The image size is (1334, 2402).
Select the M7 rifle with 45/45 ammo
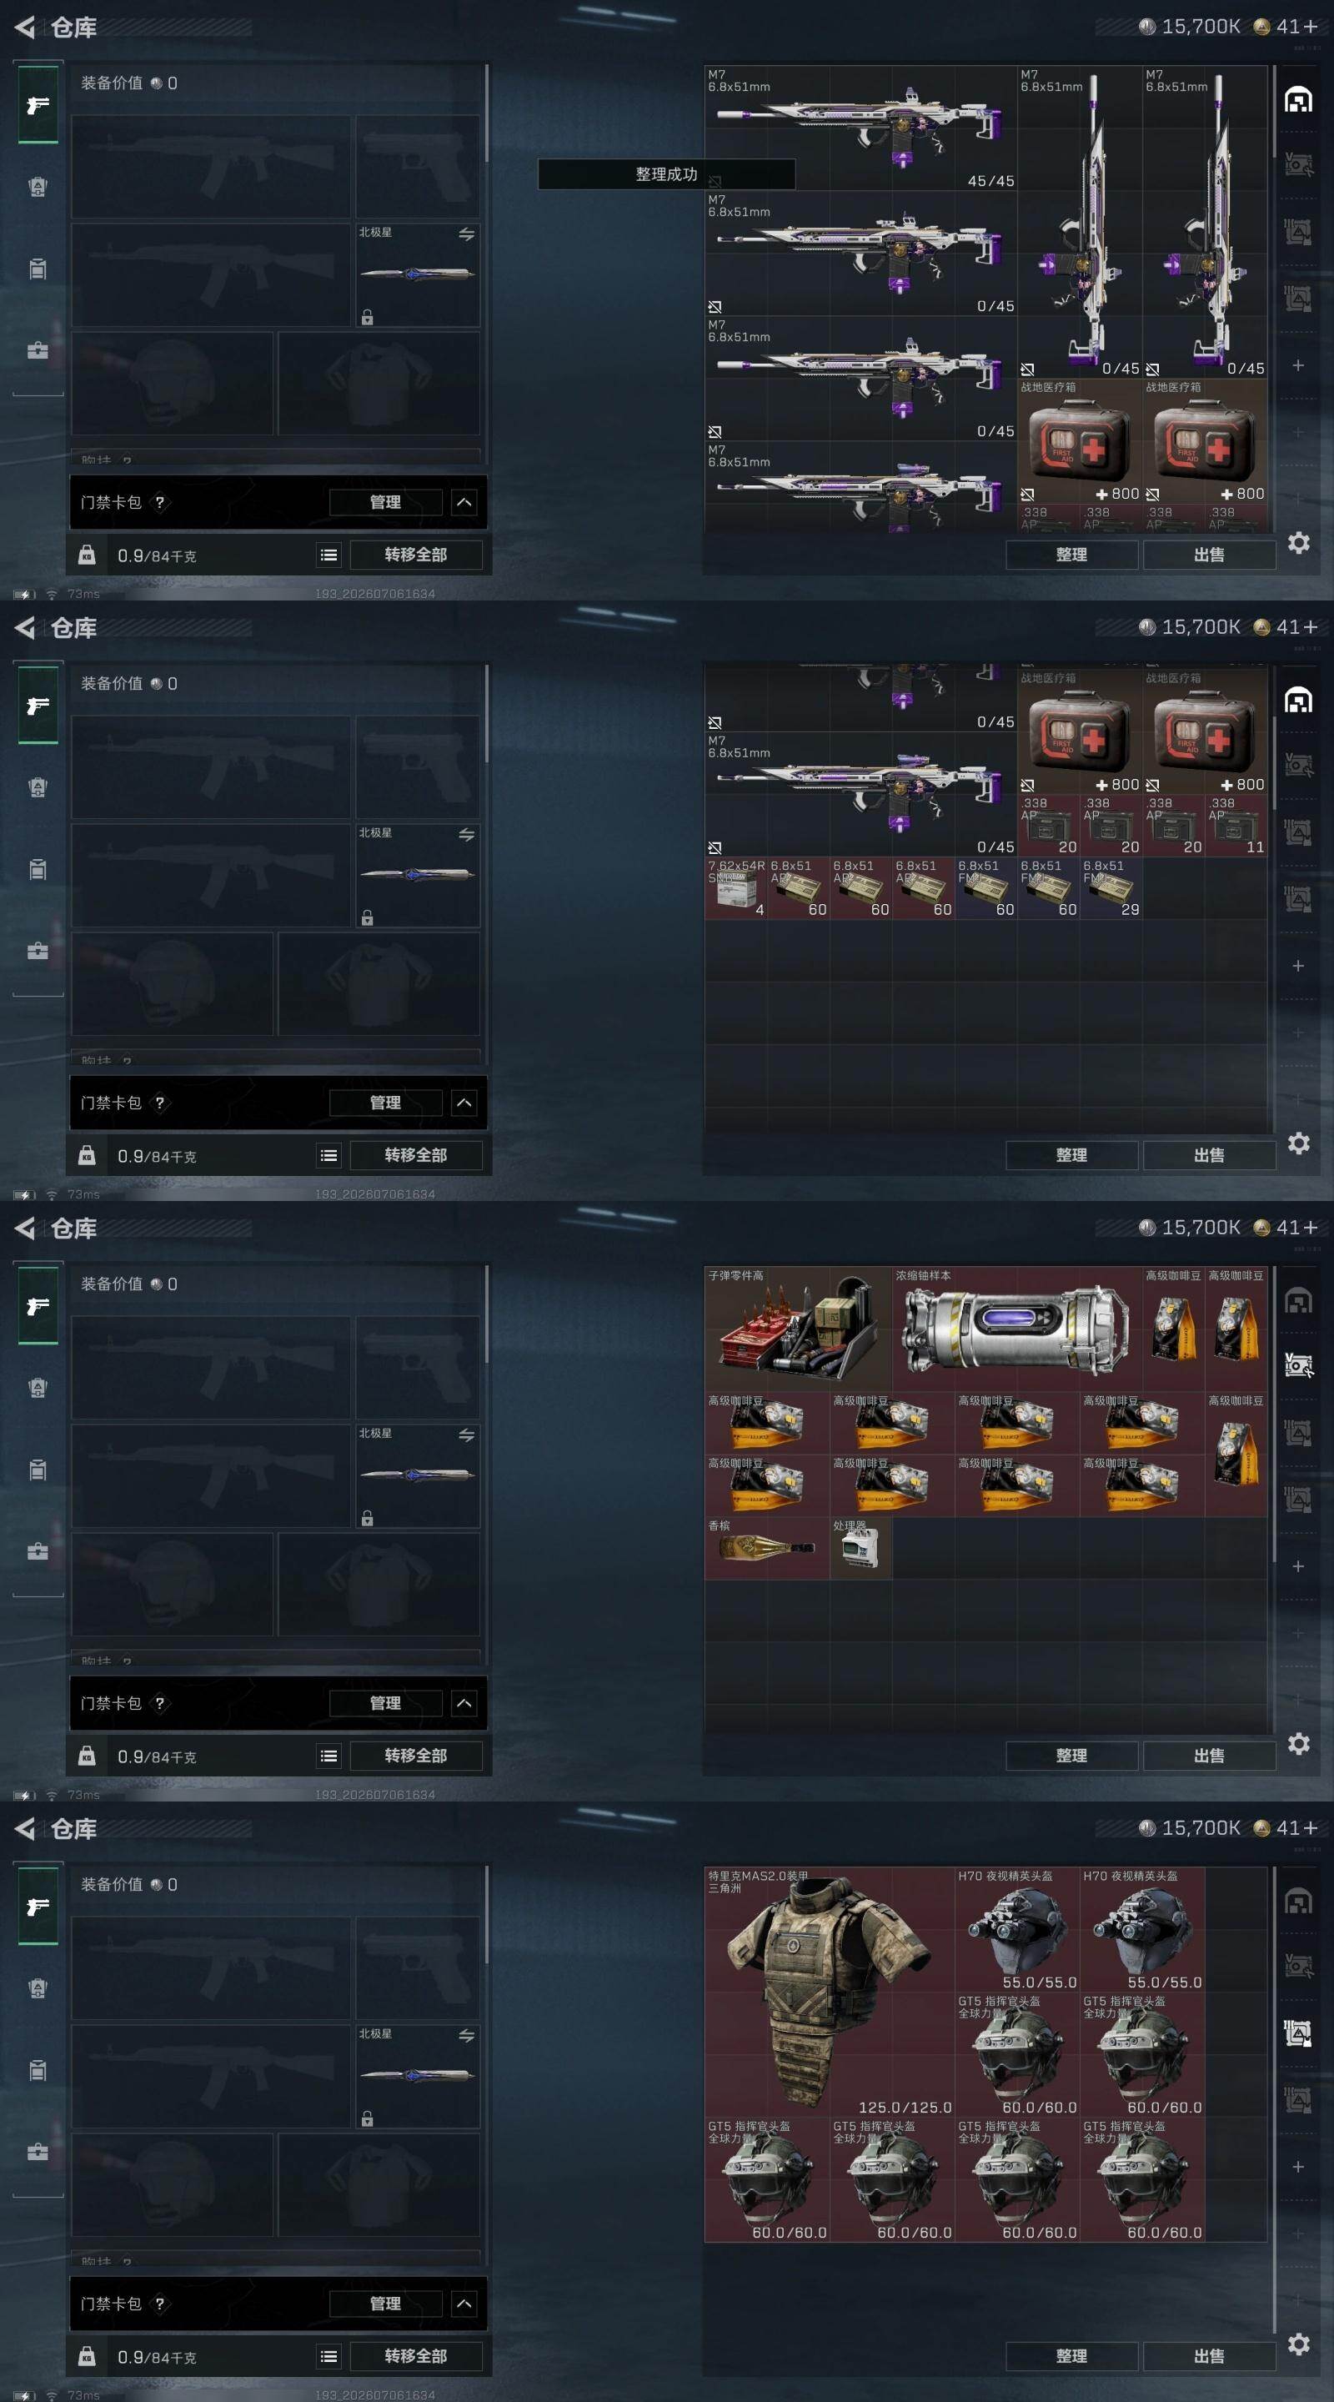[860, 128]
